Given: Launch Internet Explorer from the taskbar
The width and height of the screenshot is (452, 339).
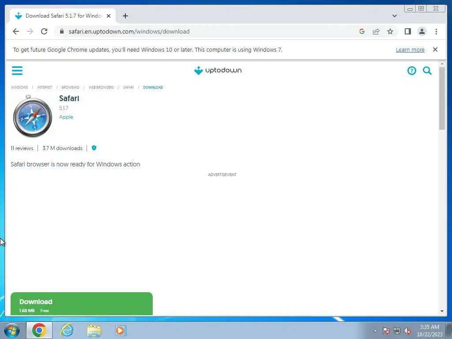Looking at the screenshot, I should click(67, 330).
